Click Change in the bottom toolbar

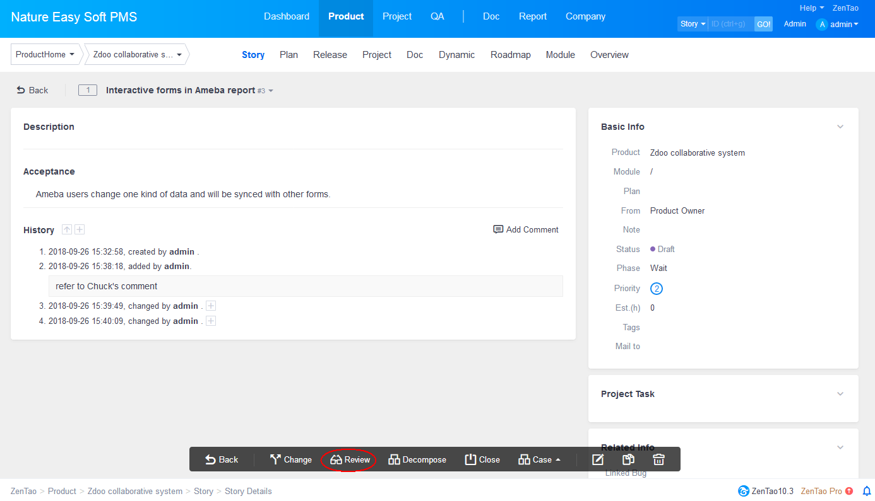[290, 459]
